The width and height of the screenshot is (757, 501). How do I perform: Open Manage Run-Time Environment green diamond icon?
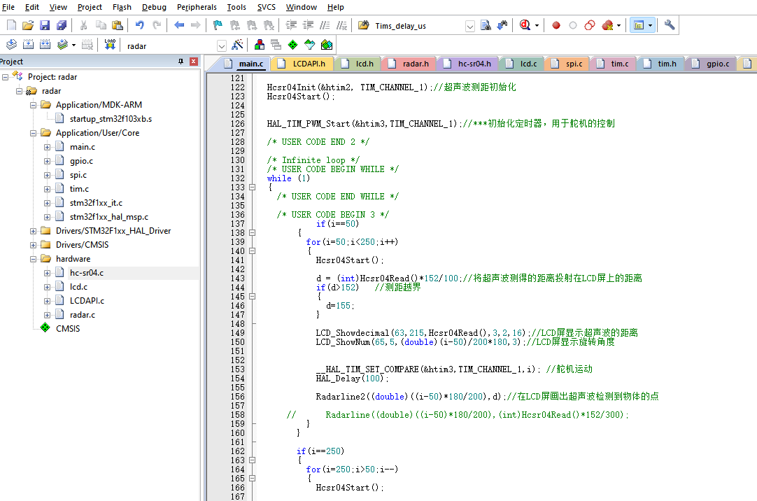point(292,45)
